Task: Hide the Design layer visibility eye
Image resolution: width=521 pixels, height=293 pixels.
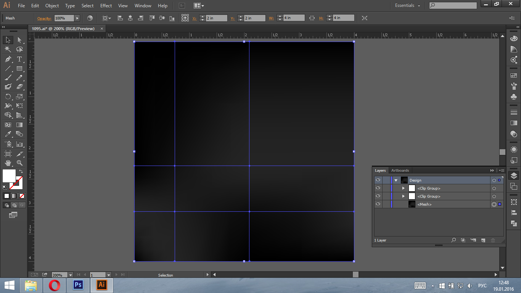Action: tap(378, 180)
